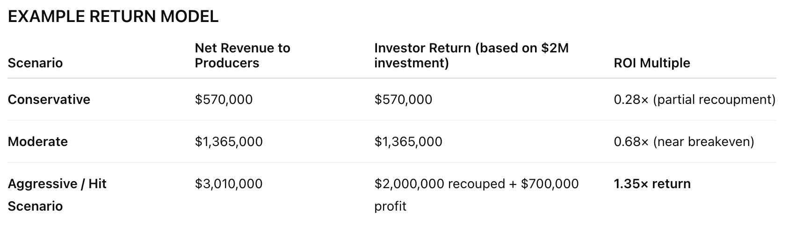The image size is (796, 249).
Task: Click the Conservative row label
Action: [49, 99]
